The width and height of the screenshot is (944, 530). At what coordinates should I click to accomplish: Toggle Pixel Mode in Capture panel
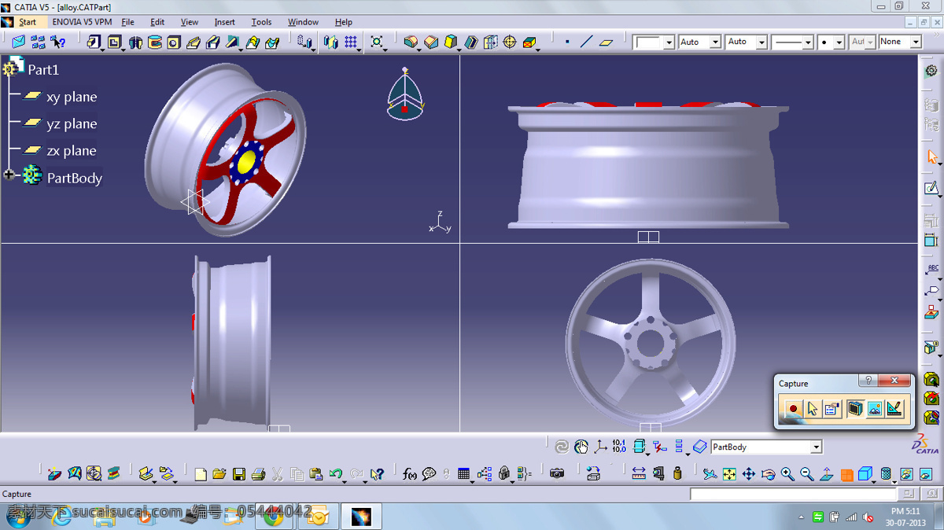[875, 408]
